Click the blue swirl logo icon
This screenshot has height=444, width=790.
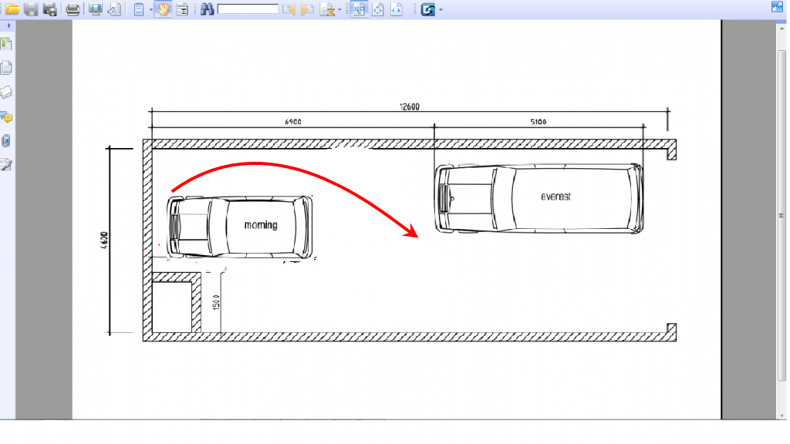click(x=427, y=9)
